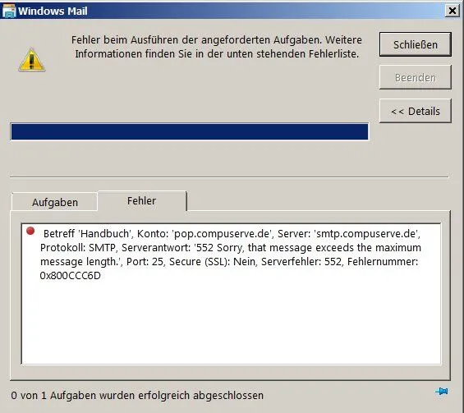Click the greyed-out Beenden button
This screenshot has height=413, width=464.
416,77
